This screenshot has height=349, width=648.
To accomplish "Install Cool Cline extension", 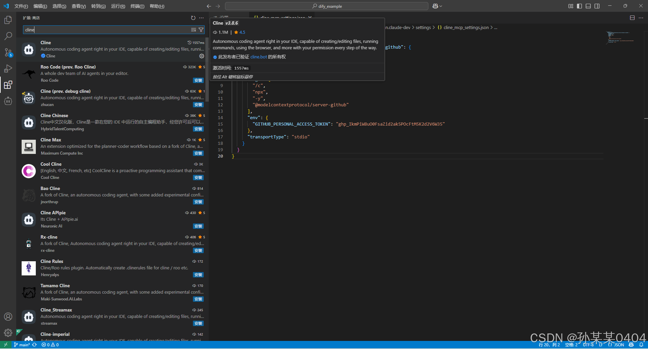I will coord(198,178).
